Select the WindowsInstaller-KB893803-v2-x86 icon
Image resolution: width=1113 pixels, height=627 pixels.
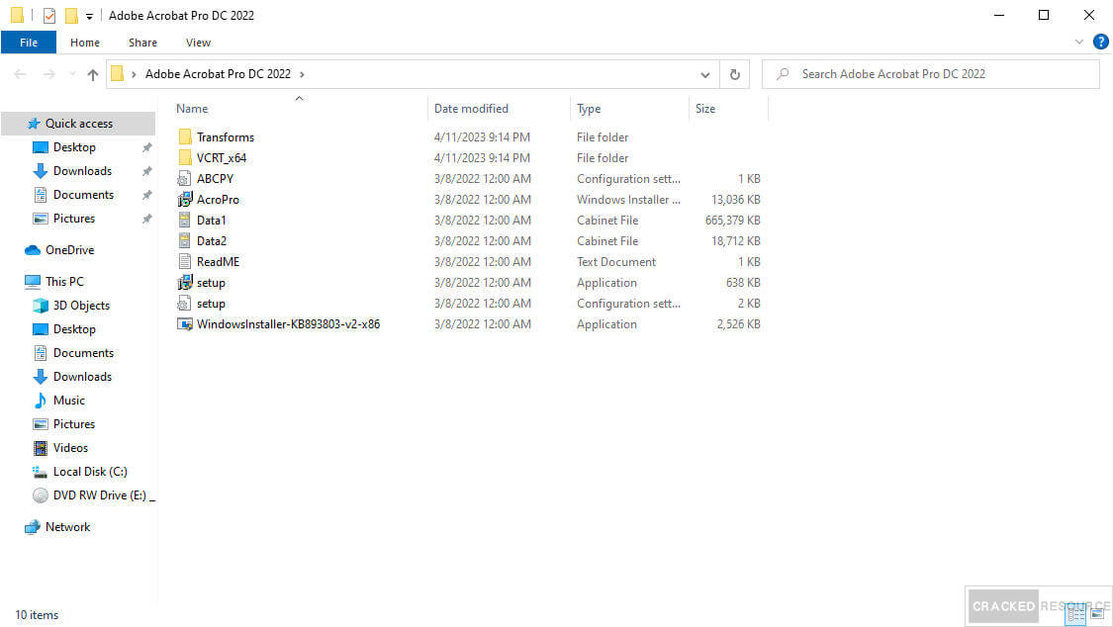(185, 324)
